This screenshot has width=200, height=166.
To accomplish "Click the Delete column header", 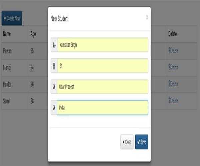I will point(173,34).
